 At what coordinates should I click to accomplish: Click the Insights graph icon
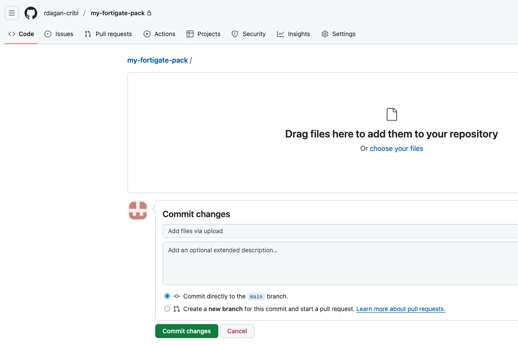[x=281, y=34]
